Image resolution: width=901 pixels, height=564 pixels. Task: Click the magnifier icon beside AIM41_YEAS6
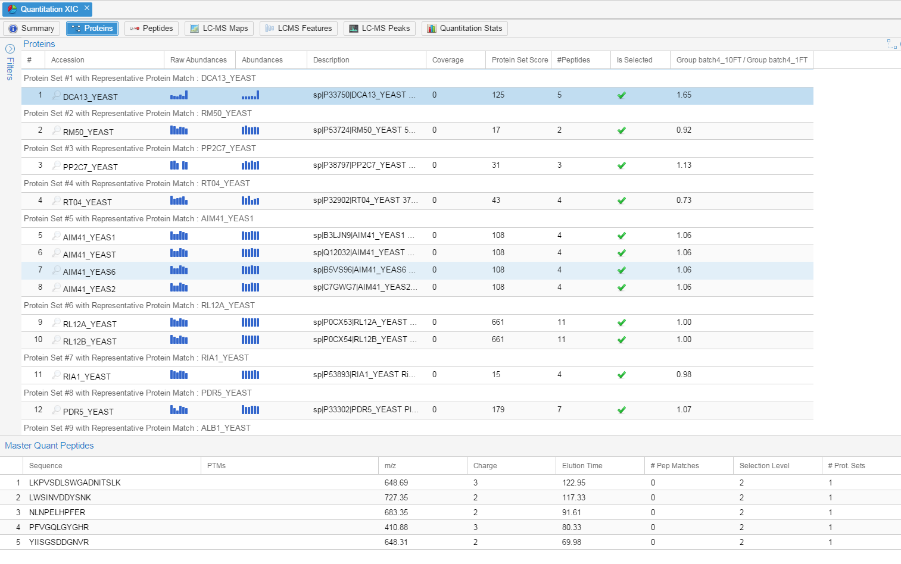[x=56, y=271]
